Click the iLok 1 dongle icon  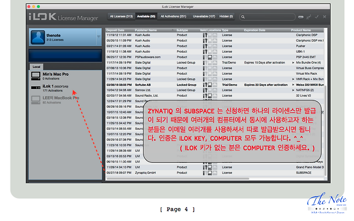[36, 88]
